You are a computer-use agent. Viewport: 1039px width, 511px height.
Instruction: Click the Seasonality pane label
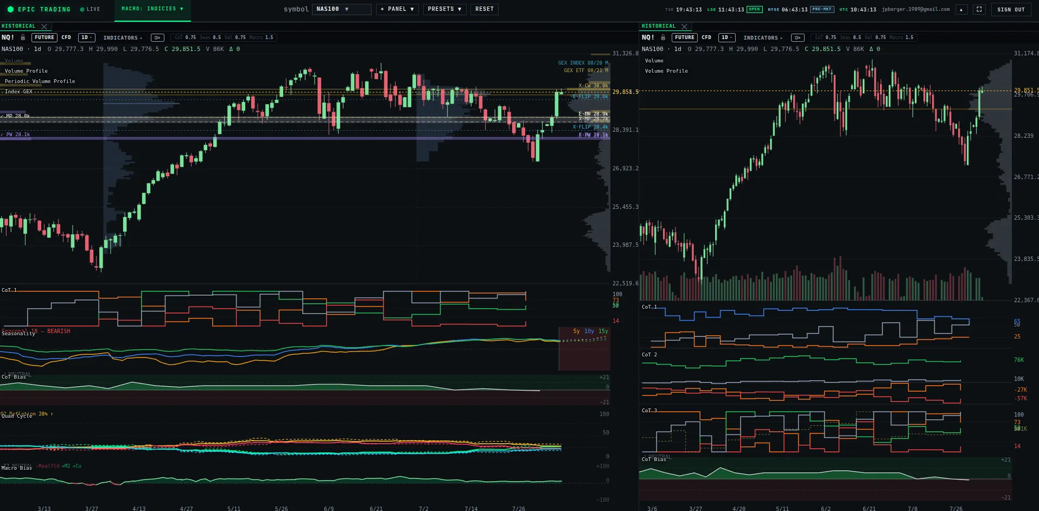[x=18, y=334]
